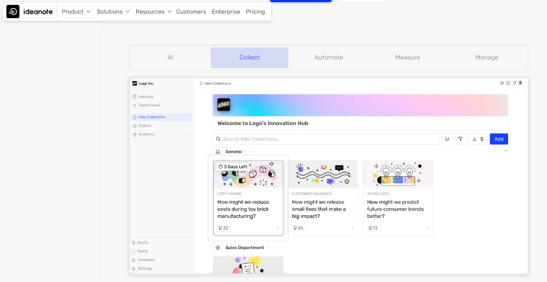Screen dimensions: 547x282
Task: Open the Enterprise page link
Action: (226, 12)
